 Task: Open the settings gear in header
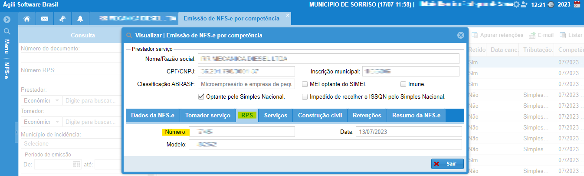pos(516,4)
